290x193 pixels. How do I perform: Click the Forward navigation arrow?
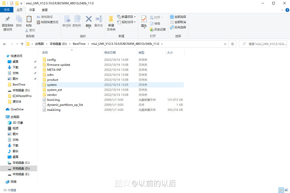click(11, 44)
